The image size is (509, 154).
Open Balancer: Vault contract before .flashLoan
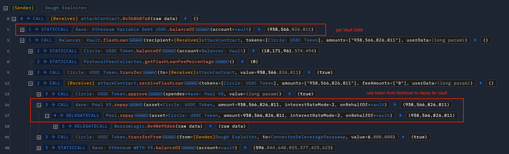pos(79,40)
